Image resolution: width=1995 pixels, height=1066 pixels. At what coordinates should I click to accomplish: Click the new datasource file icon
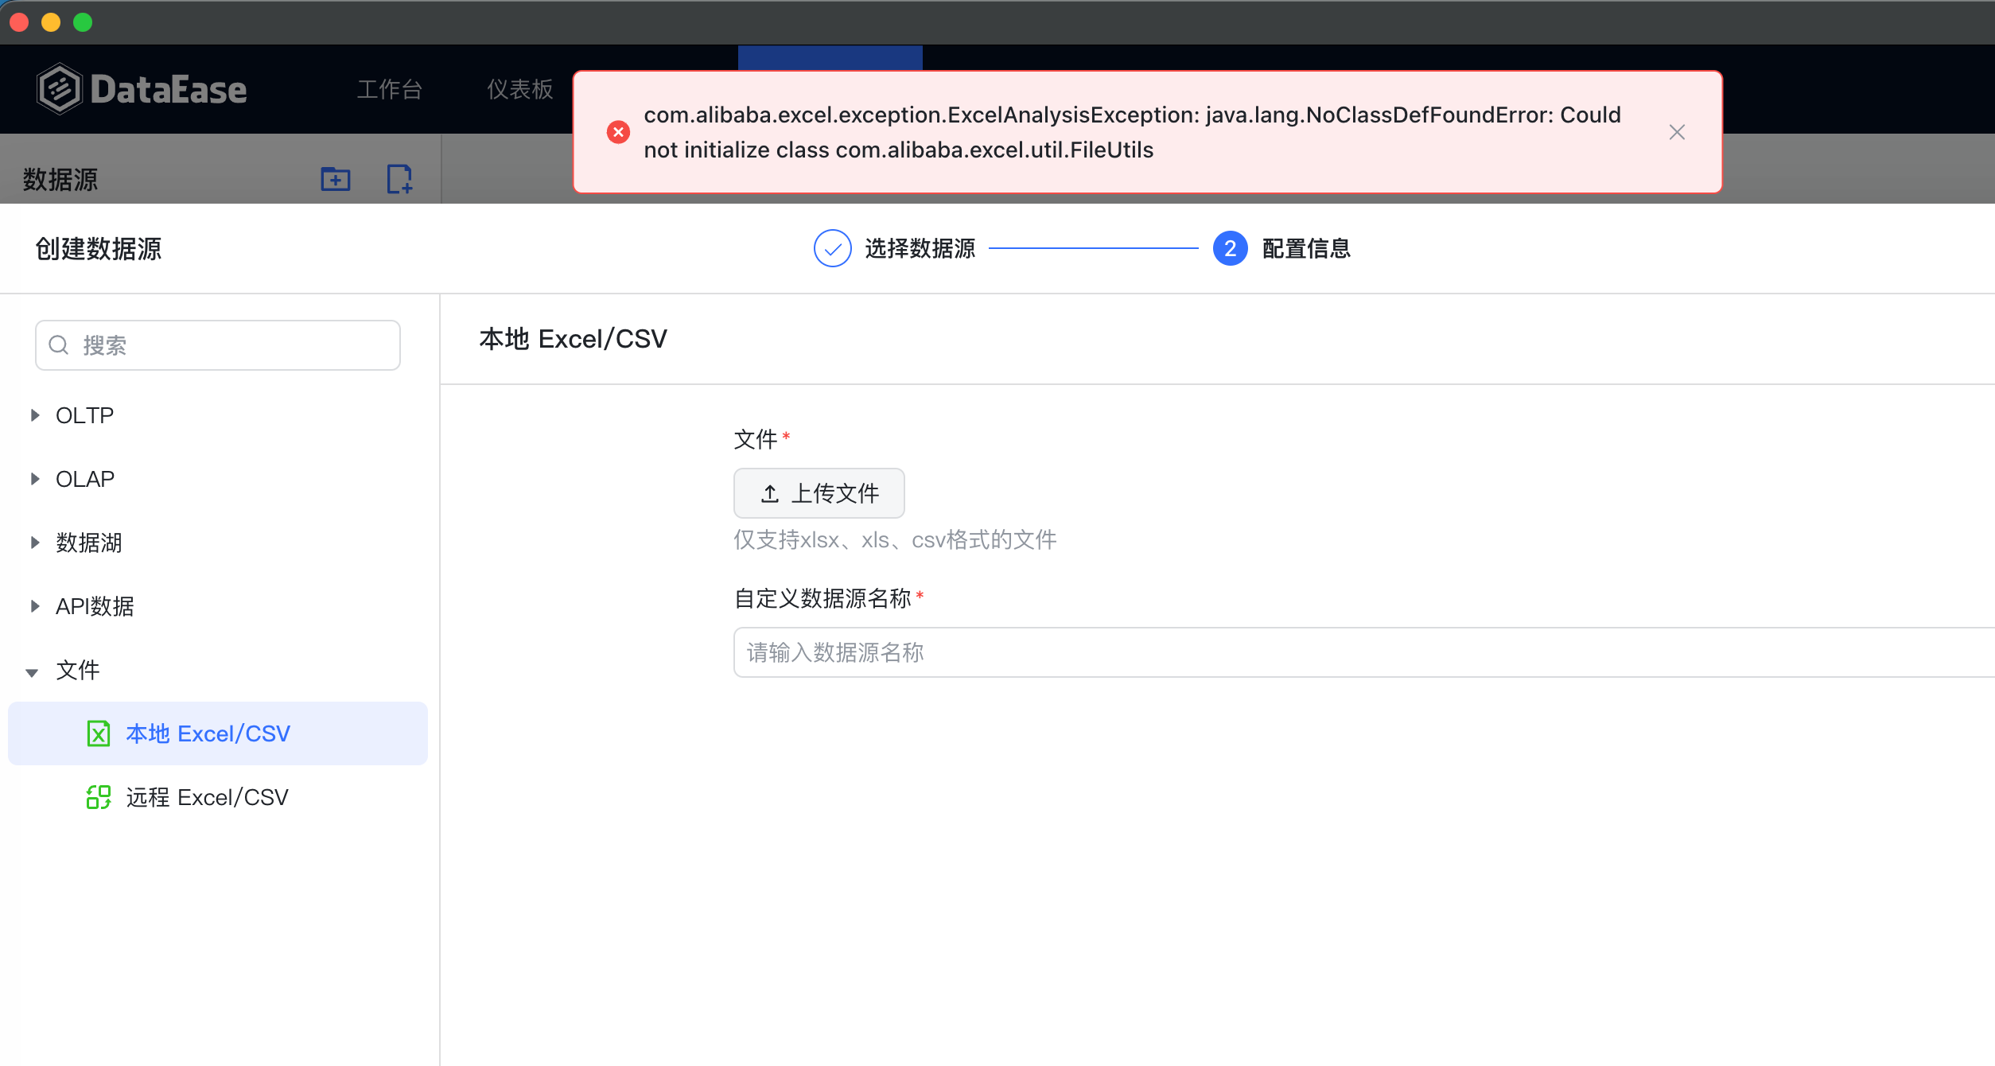(399, 179)
